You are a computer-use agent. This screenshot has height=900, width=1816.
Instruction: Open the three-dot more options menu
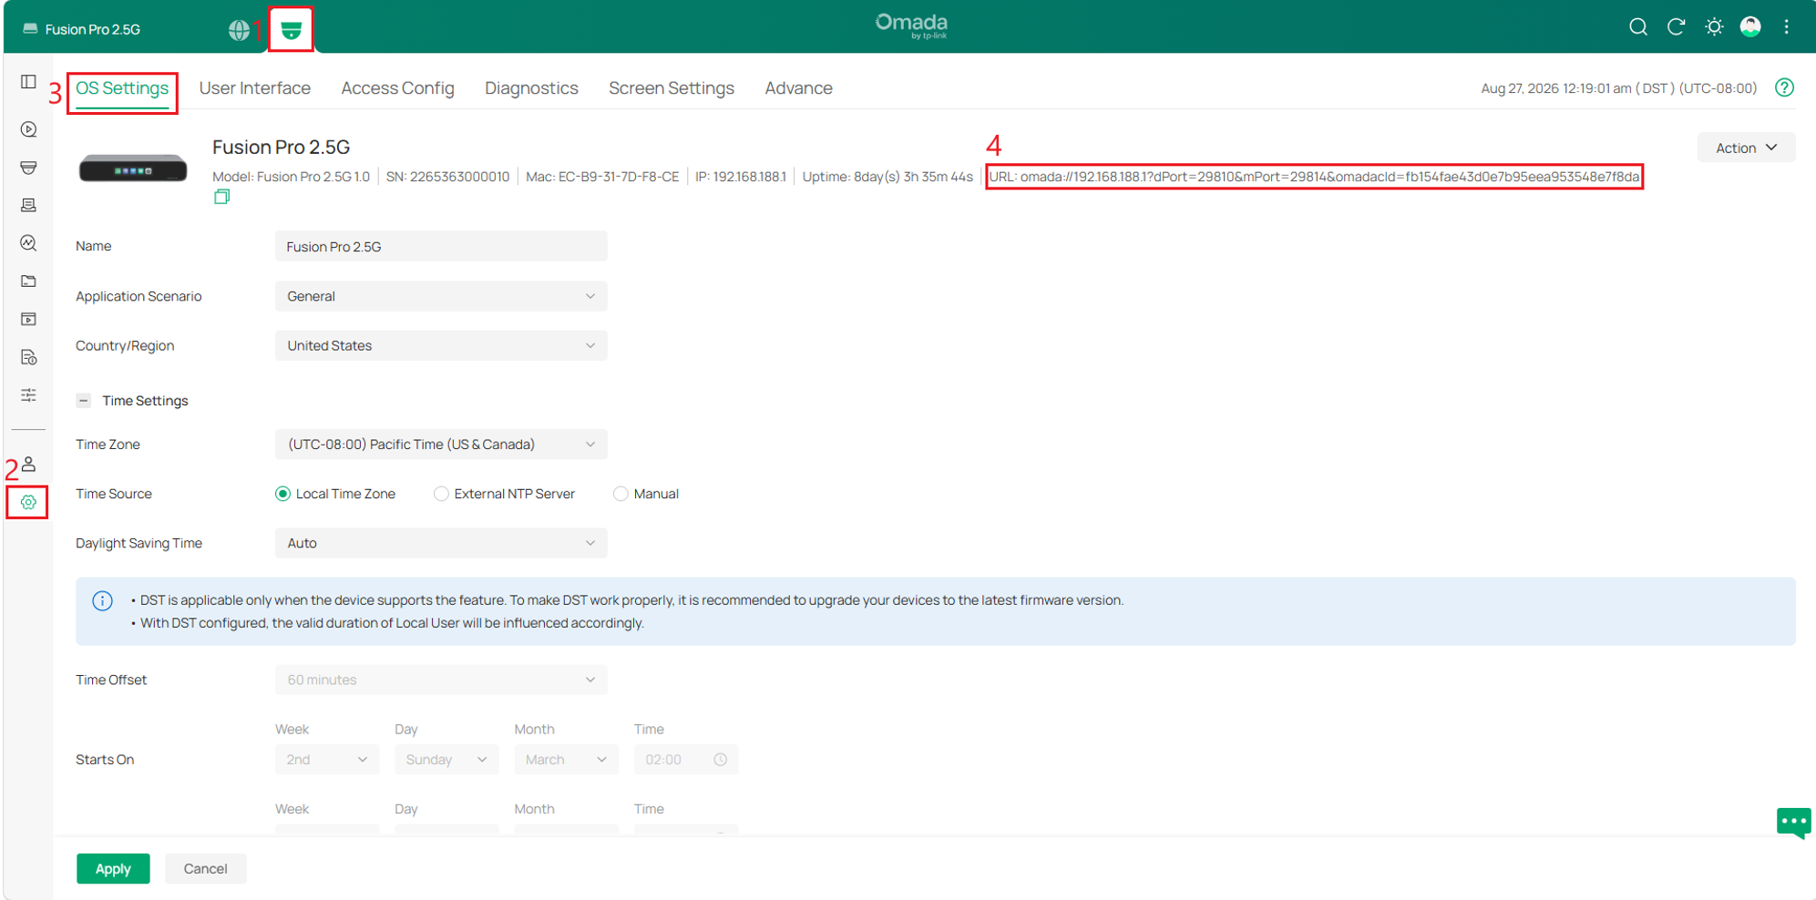click(x=1786, y=27)
